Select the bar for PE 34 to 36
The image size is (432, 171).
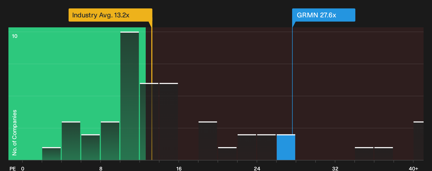point(364,154)
